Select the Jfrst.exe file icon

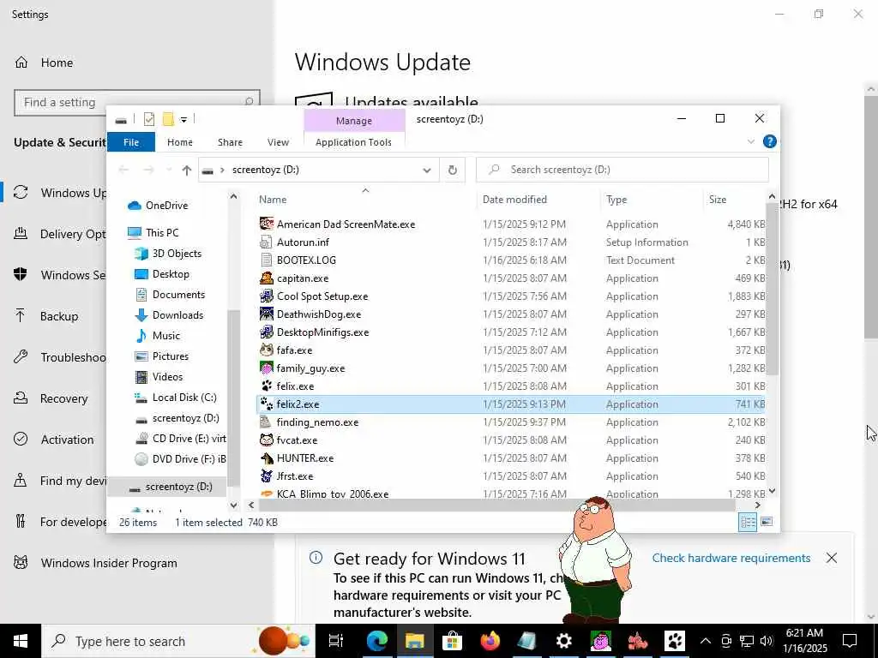[267, 476]
